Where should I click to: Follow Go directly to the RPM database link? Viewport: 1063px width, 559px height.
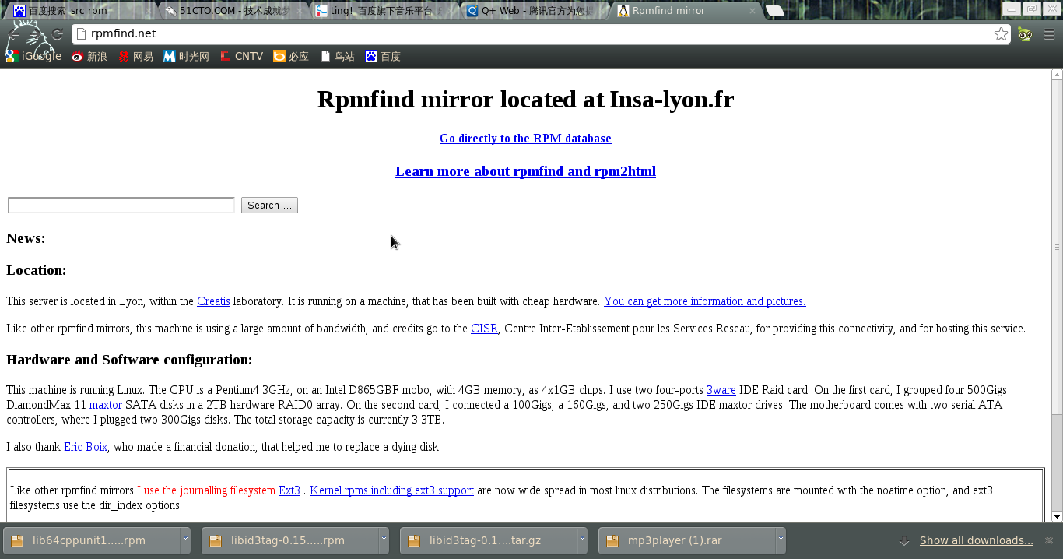(x=525, y=139)
